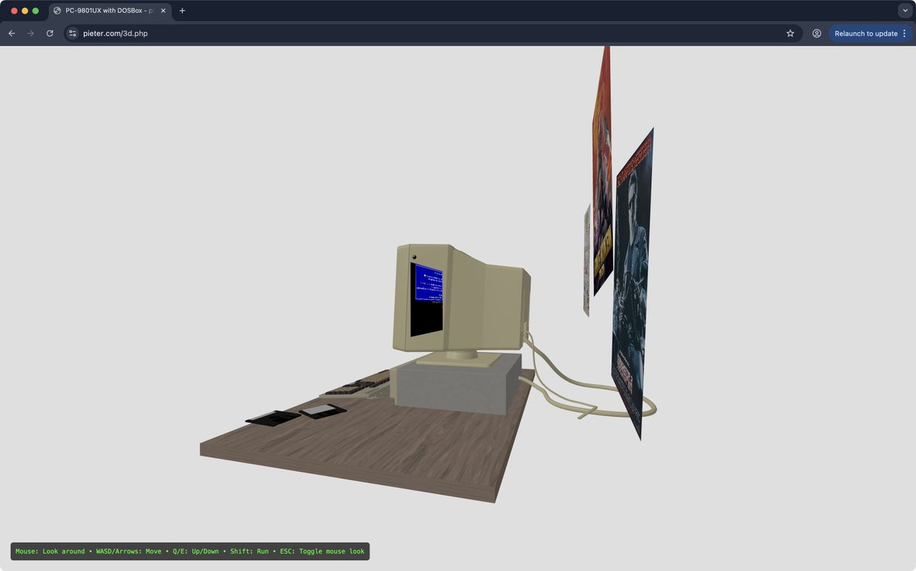Click the browser back arrow

tap(11, 34)
